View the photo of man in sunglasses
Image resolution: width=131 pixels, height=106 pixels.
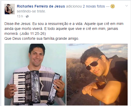(x=97, y=75)
